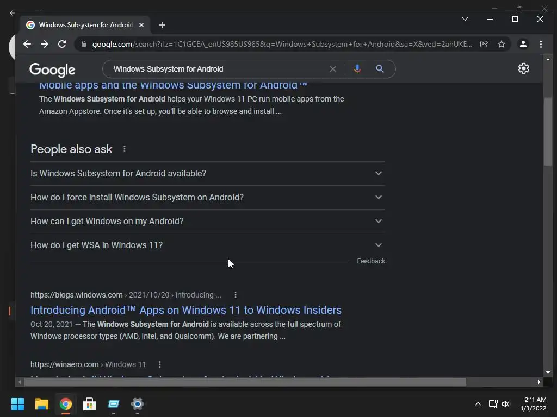
Task: Open the Settings gear in the taskbar
Action: pos(138,404)
